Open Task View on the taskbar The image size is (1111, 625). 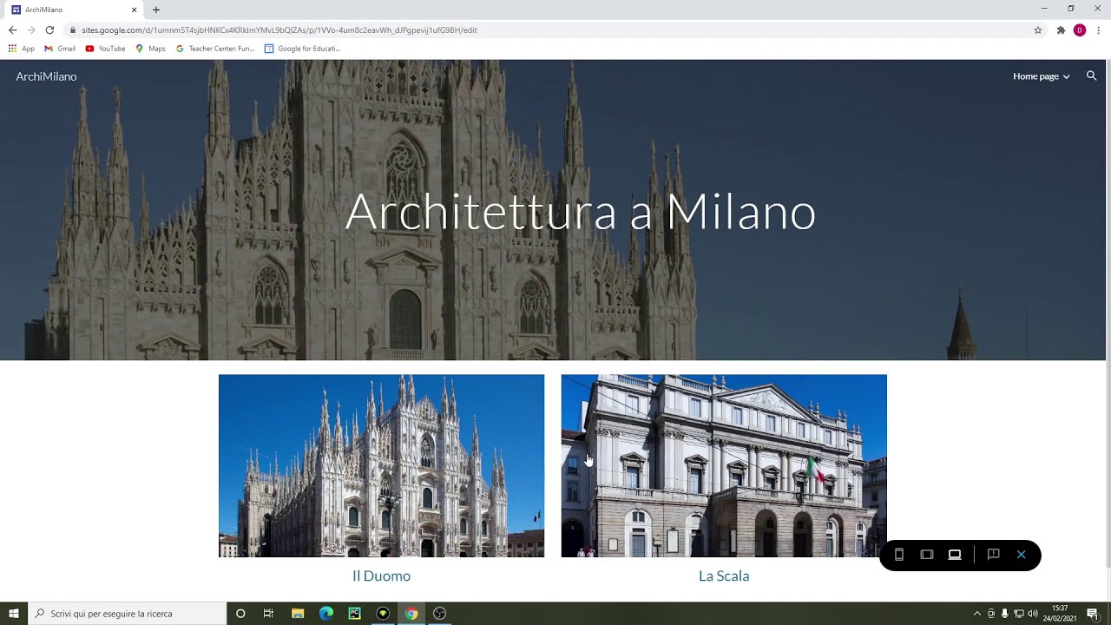coord(268,614)
